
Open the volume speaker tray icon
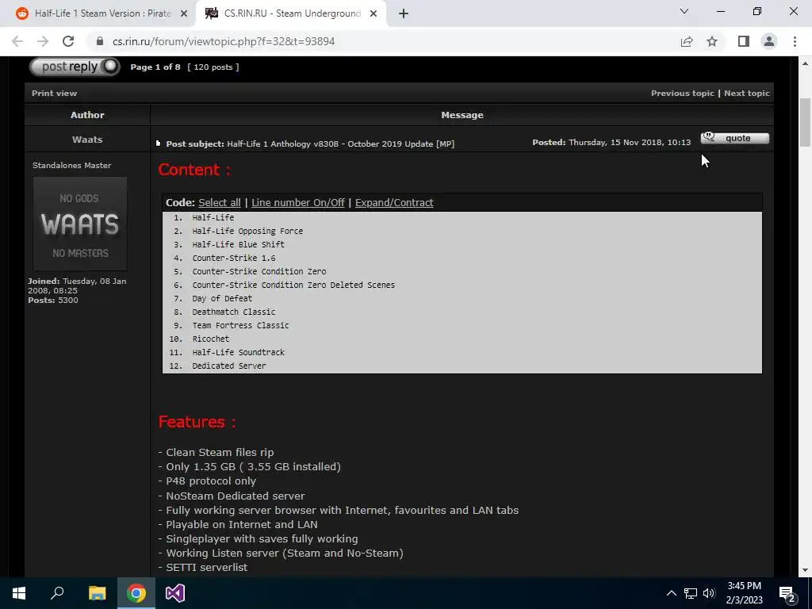(709, 593)
